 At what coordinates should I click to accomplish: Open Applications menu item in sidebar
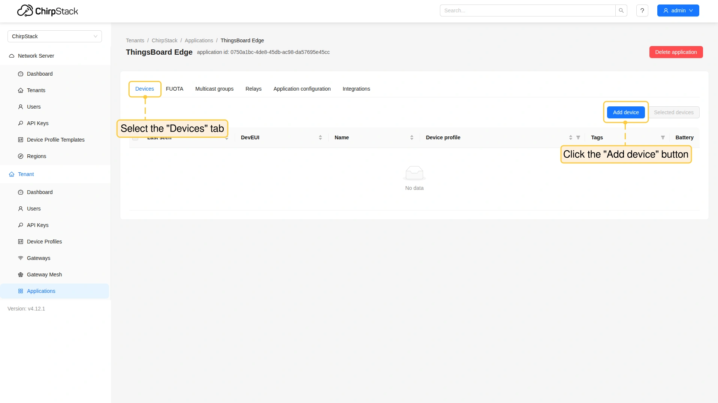click(55, 291)
